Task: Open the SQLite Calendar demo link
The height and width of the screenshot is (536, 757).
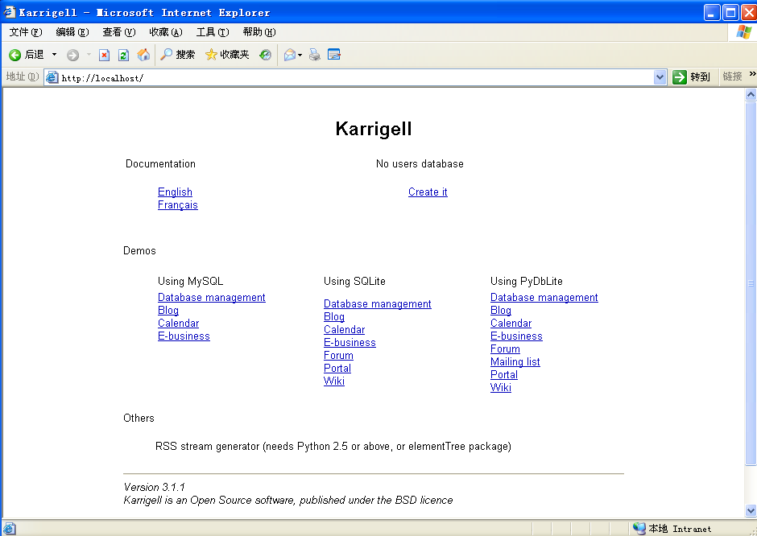Action: tap(344, 329)
